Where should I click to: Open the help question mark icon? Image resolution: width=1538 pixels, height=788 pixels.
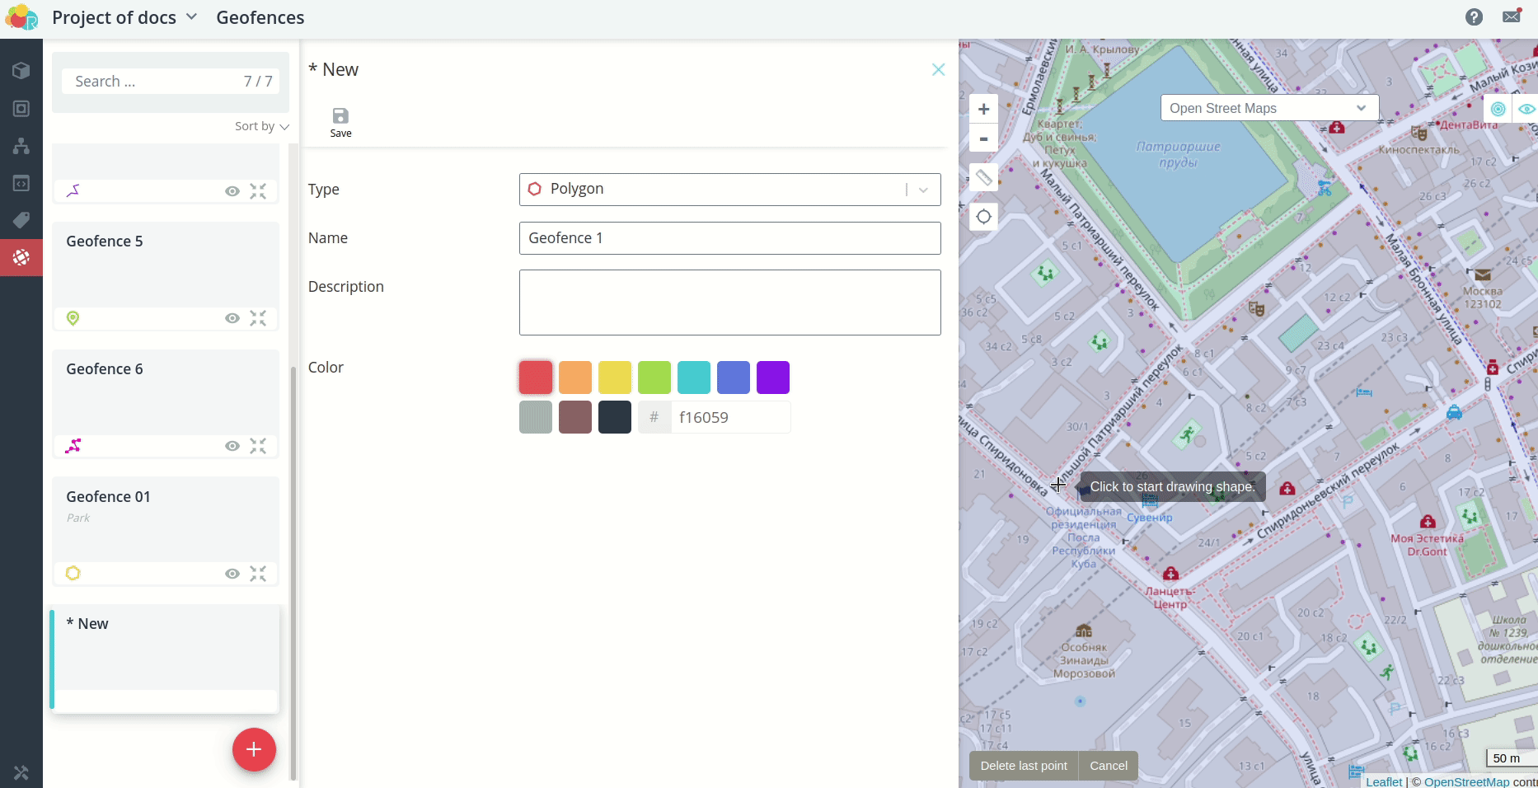point(1474,17)
